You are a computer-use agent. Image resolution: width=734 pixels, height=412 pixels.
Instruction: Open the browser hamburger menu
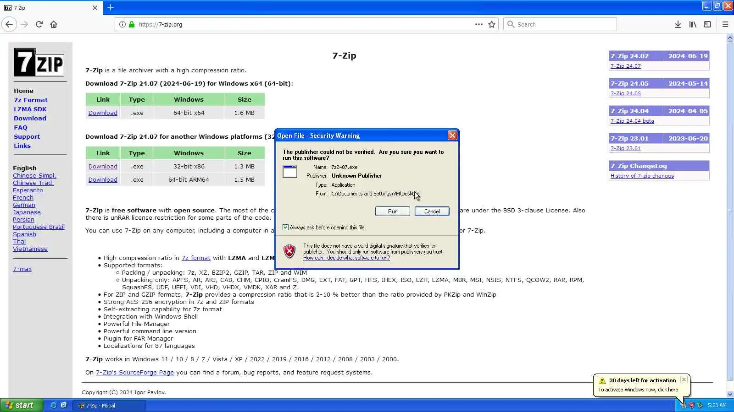click(725, 24)
